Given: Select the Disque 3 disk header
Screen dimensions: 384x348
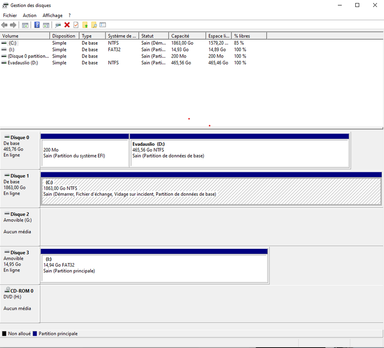Looking at the screenshot, I should pyautogui.click(x=20, y=265).
